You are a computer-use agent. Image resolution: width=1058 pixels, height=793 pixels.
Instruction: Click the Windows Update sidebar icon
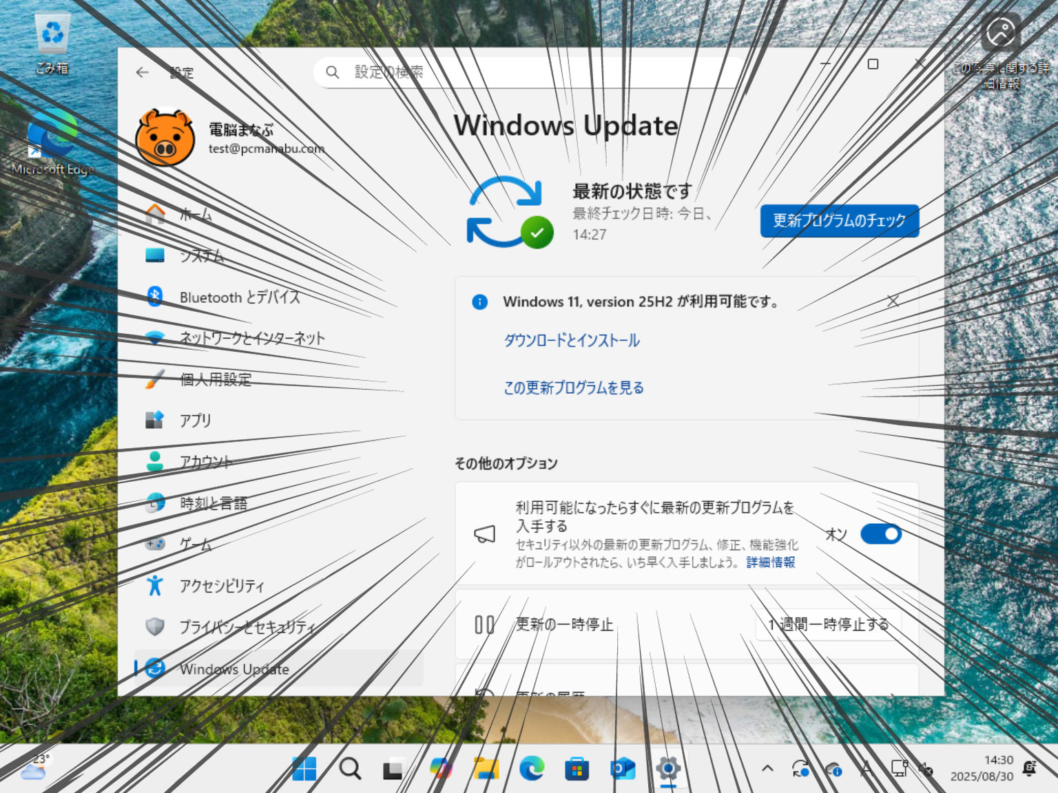pyautogui.click(x=155, y=668)
